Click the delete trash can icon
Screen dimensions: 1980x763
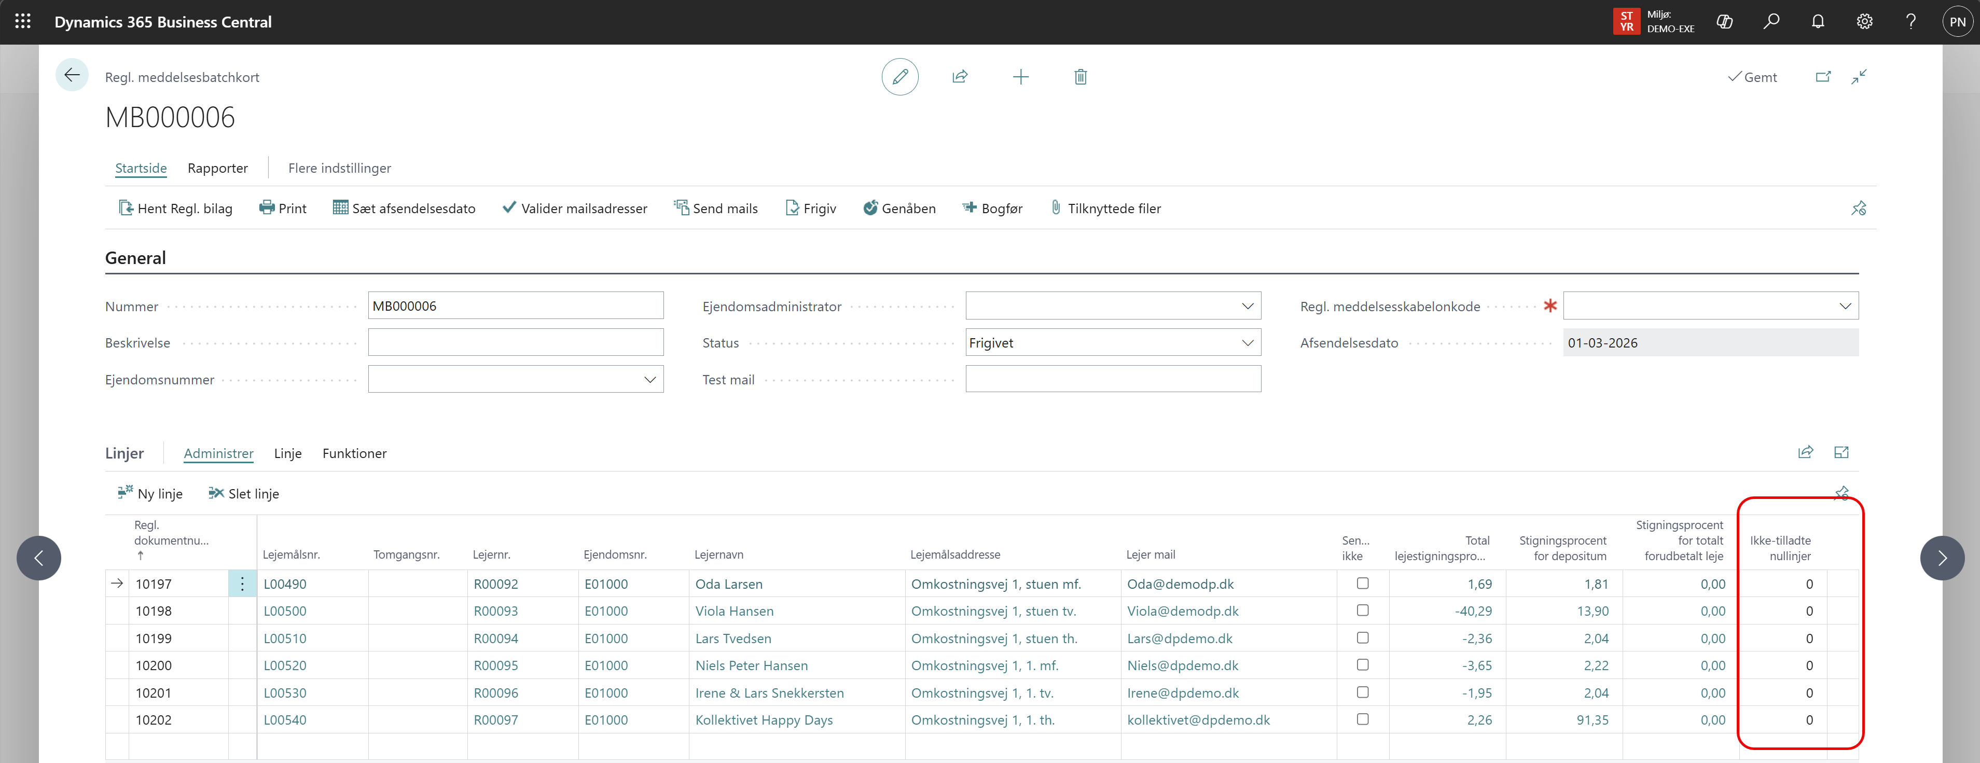1080,77
